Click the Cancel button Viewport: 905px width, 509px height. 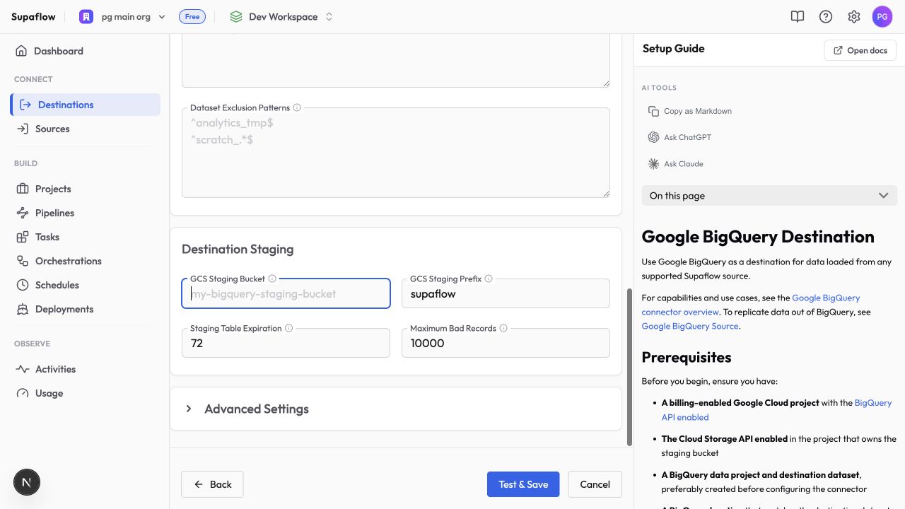tap(595, 484)
